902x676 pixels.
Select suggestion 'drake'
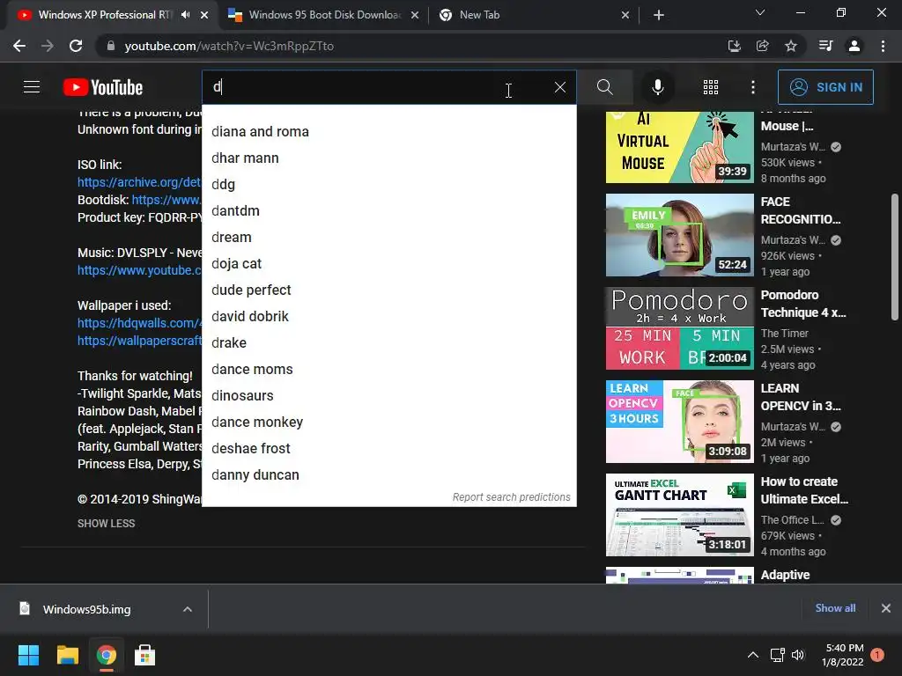(x=388, y=343)
